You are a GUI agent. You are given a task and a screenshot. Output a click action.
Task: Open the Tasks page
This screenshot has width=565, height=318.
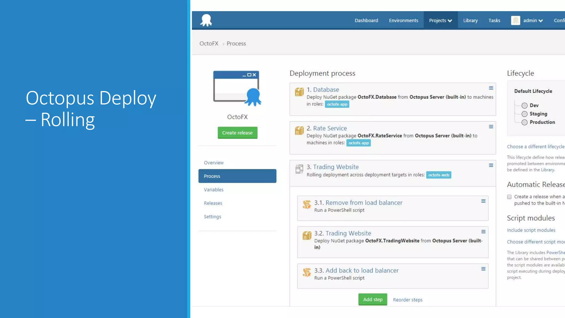494,20
